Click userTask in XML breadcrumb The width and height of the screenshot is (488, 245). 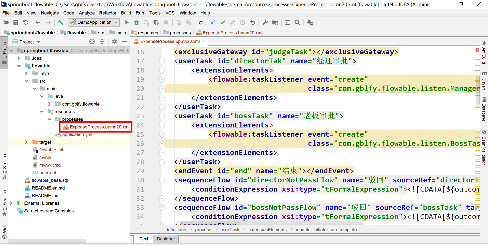click(x=230, y=230)
